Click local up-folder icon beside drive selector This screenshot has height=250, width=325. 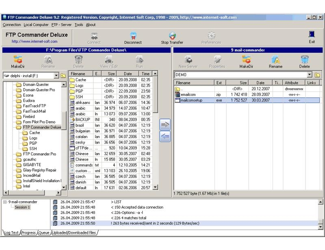[63, 76]
